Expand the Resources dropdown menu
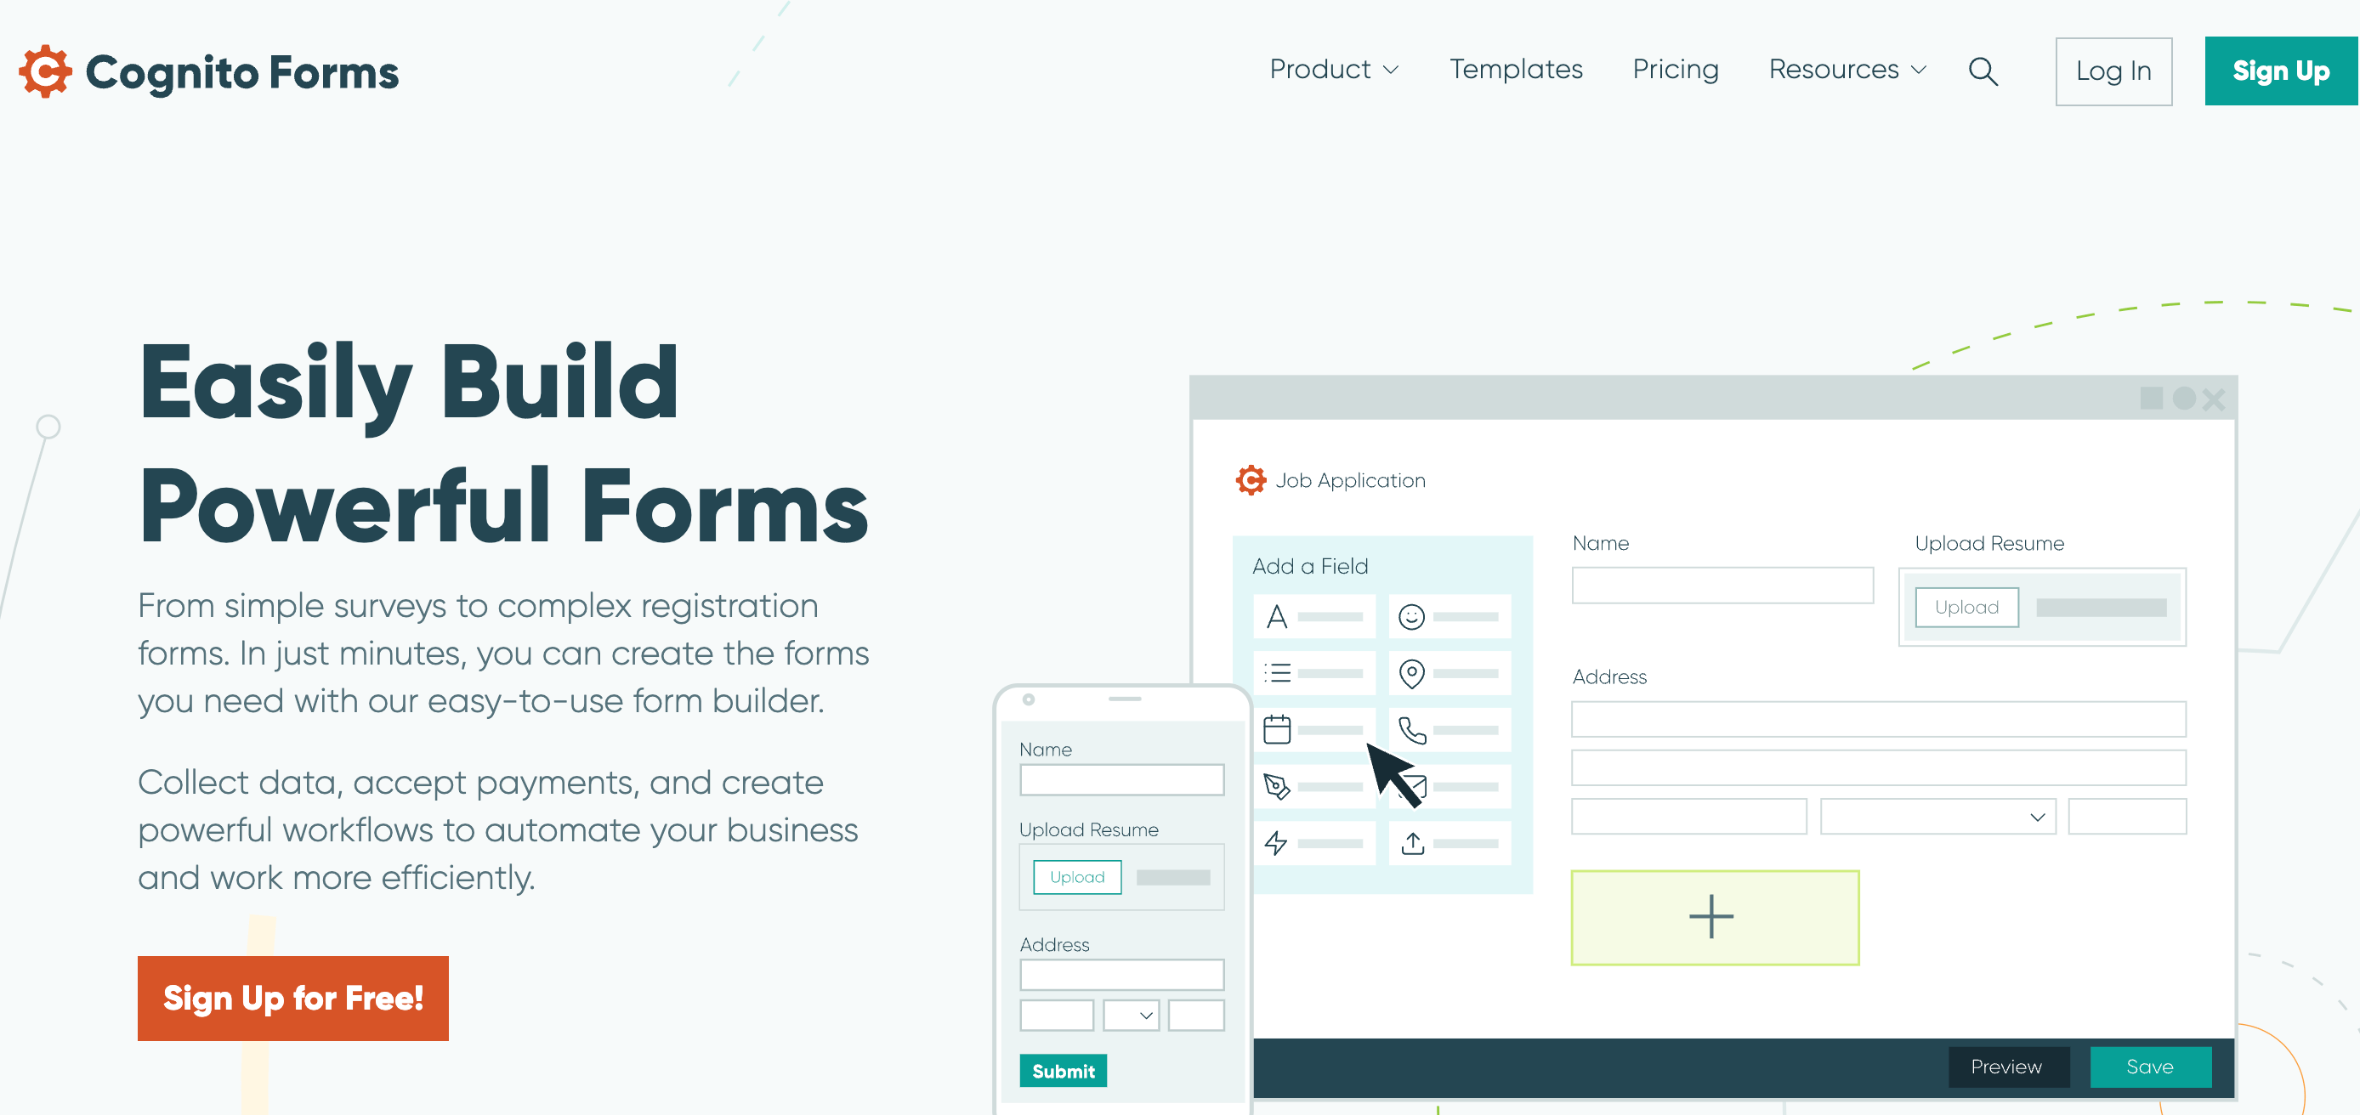The width and height of the screenshot is (2360, 1115). [x=1848, y=69]
